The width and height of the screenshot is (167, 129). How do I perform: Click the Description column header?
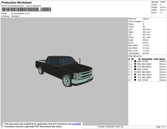click(147, 59)
